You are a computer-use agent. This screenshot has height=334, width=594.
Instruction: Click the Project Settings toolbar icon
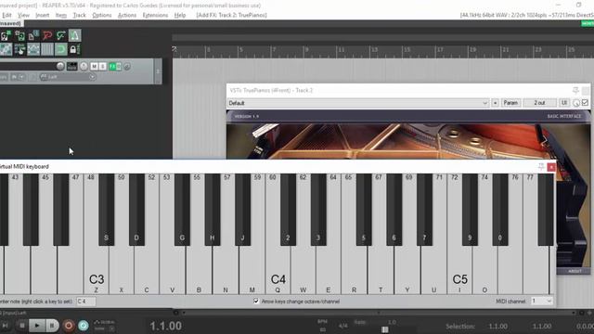(x=33, y=35)
